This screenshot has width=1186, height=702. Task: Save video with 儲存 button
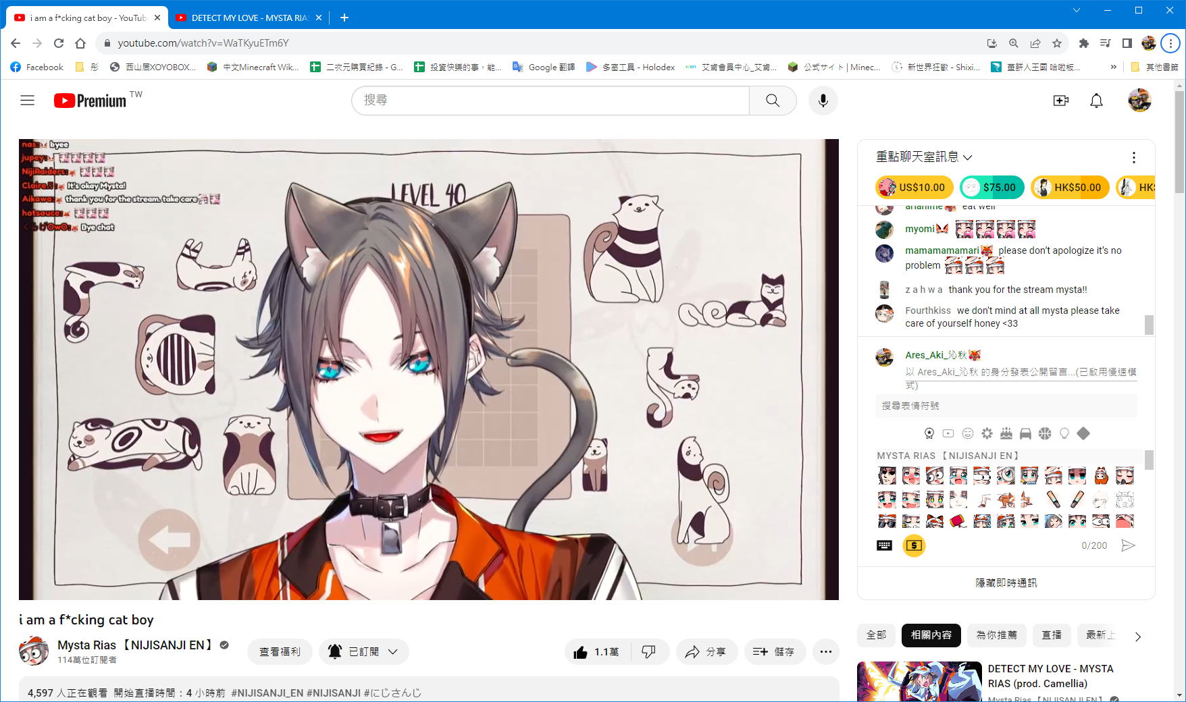click(x=774, y=652)
